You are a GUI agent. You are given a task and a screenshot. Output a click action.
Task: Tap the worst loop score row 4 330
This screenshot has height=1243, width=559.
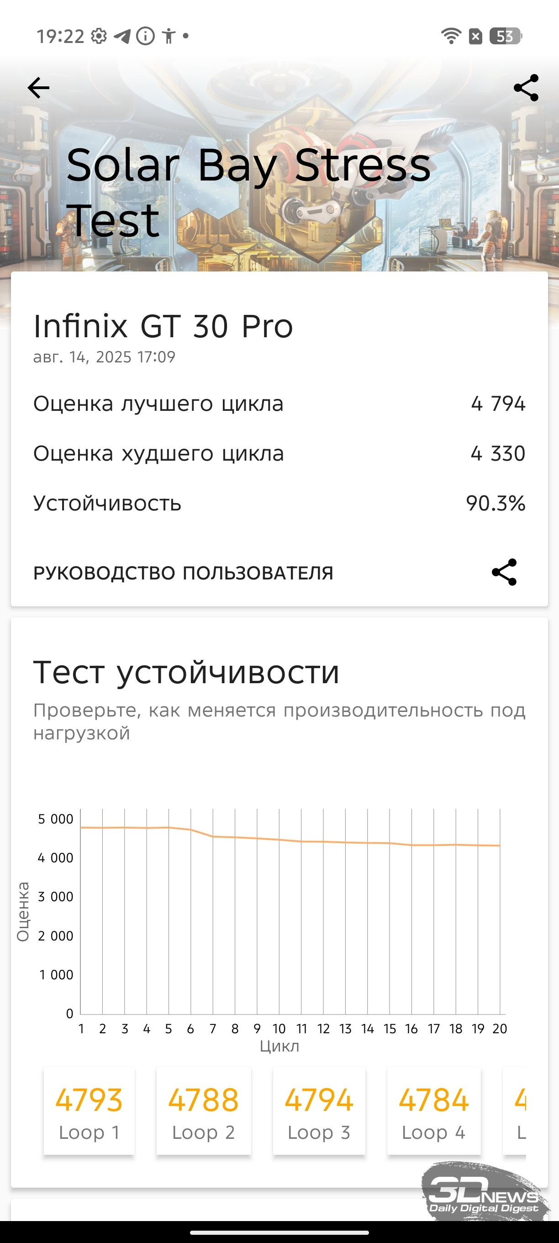point(279,454)
